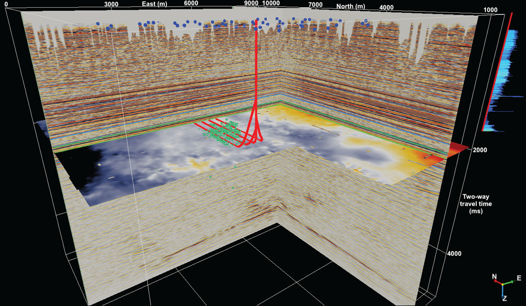Click the "9000" axis tick label
This screenshot has height=306, width=526.
point(251,3)
